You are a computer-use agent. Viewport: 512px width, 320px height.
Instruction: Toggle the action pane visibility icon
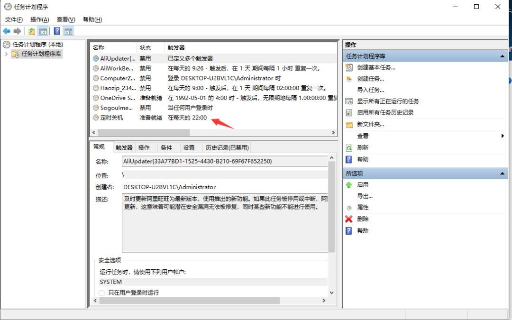pos(68,31)
